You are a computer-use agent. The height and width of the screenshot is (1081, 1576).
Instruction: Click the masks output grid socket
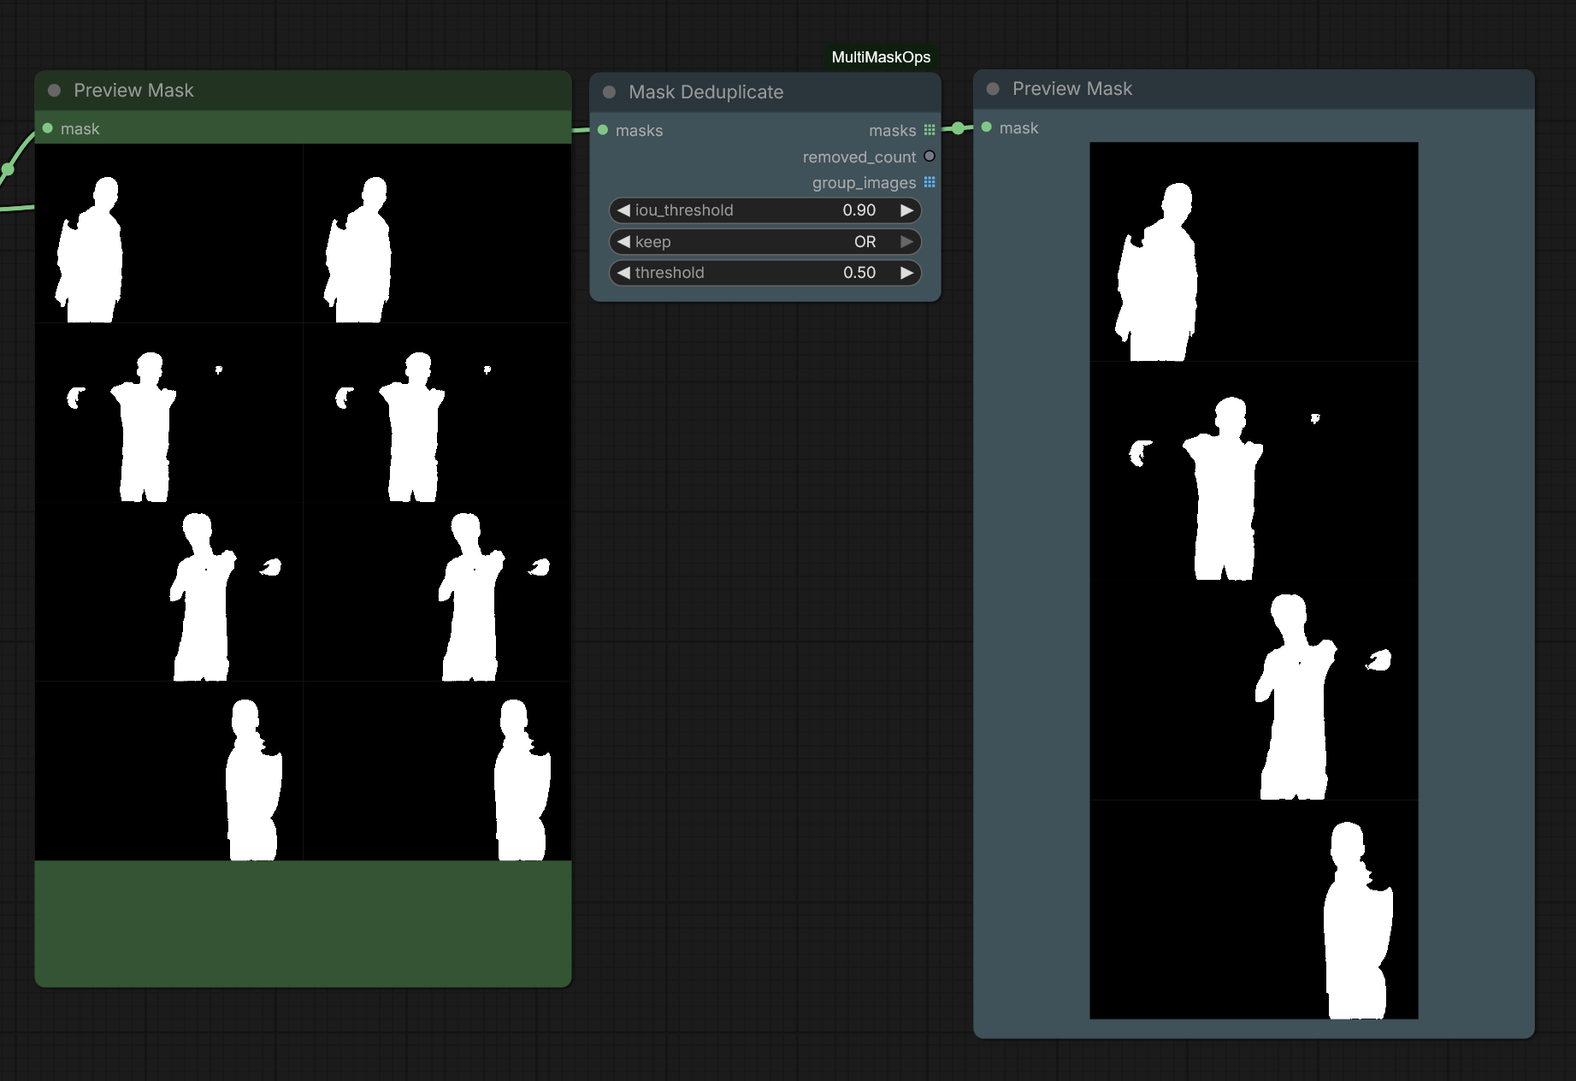[x=930, y=130]
